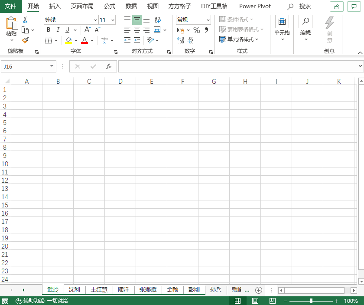Click the Paste clipboard icon
The image size is (364, 305).
(x=12, y=23)
